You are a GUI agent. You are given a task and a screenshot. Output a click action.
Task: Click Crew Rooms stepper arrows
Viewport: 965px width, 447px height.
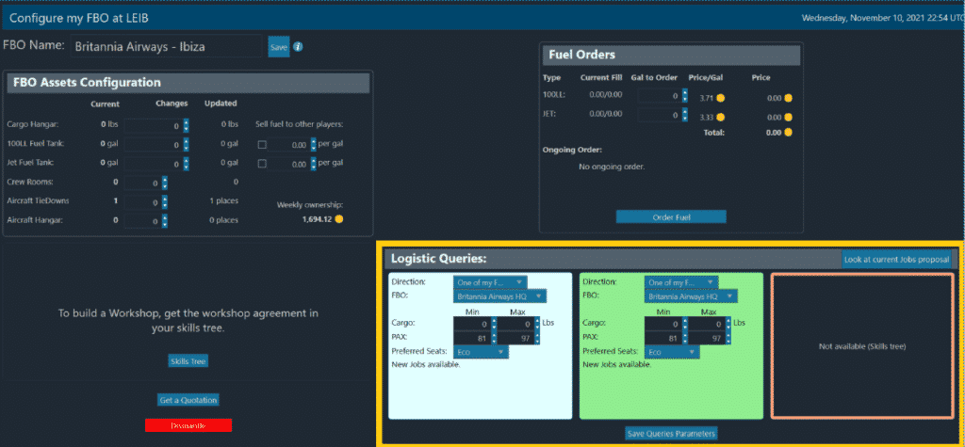[x=164, y=184]
